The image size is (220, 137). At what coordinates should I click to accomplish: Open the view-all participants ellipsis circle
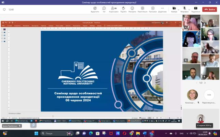click(x=209, y=95)
